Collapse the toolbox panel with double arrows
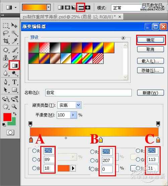Image resolution: width=168 pixels, height=186 pixels. pos(3,15)
